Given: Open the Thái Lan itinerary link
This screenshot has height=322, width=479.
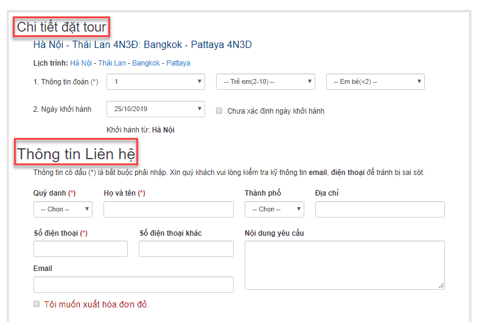Looking at the screenshot, I should [x=112, y=63].
